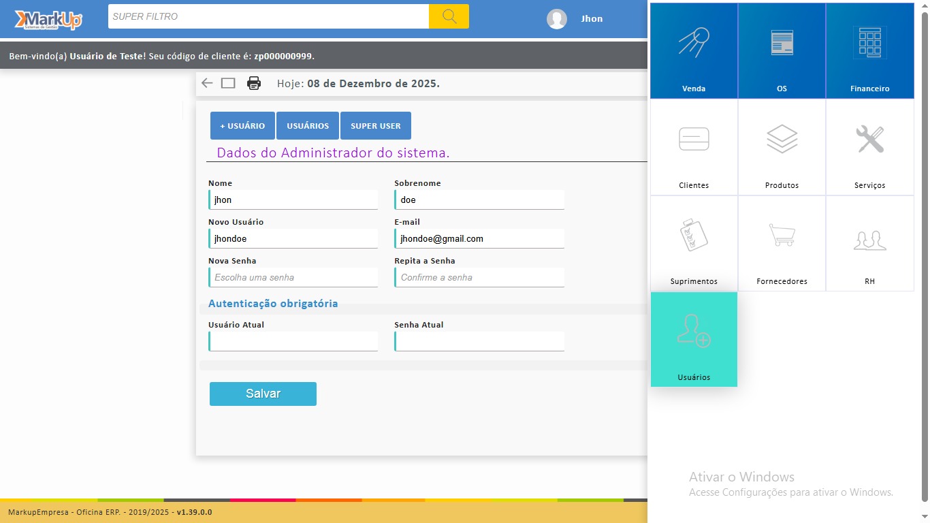Click the back arrow icon
This screenshot has height=523, width=930.
coord(207,83)
